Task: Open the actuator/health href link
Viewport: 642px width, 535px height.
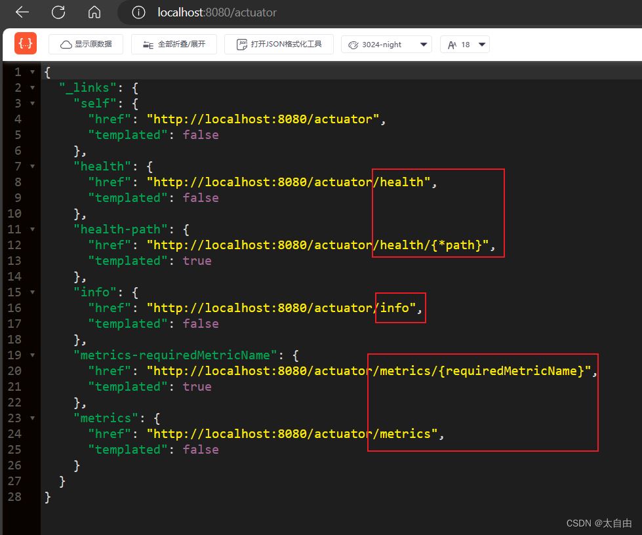Action: (289, 182)
